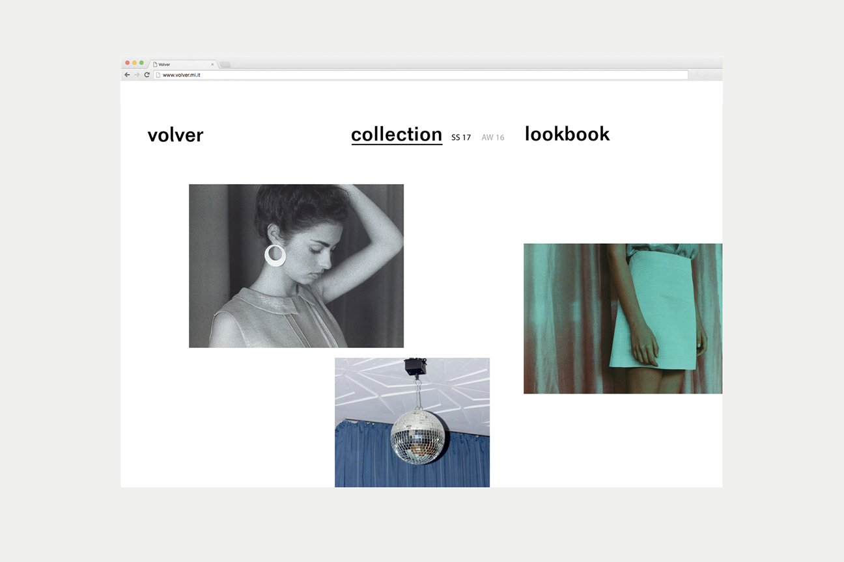This screenshot has width=844, height=562.
Task: Open the mint green skirt photo
Action: pyautogui.click(x=623, y=318)
